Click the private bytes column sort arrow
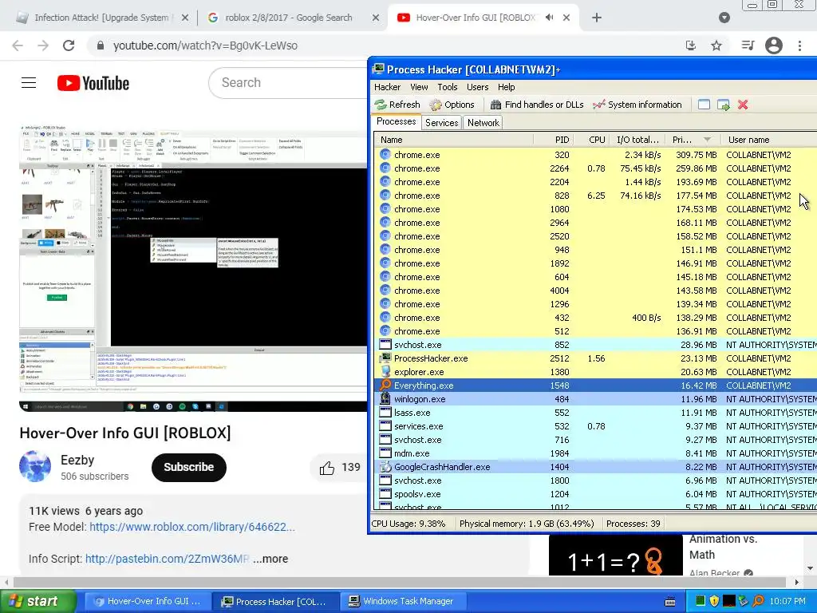This screenshot has height=613, width=817. [707, 140]
